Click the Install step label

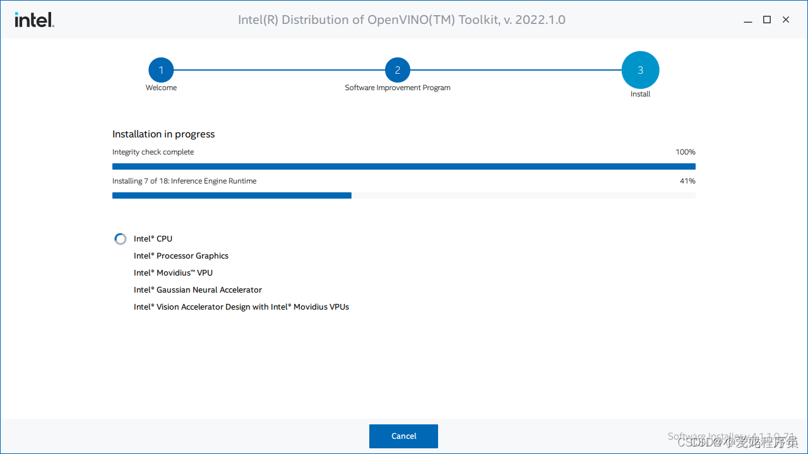(640, 94)
